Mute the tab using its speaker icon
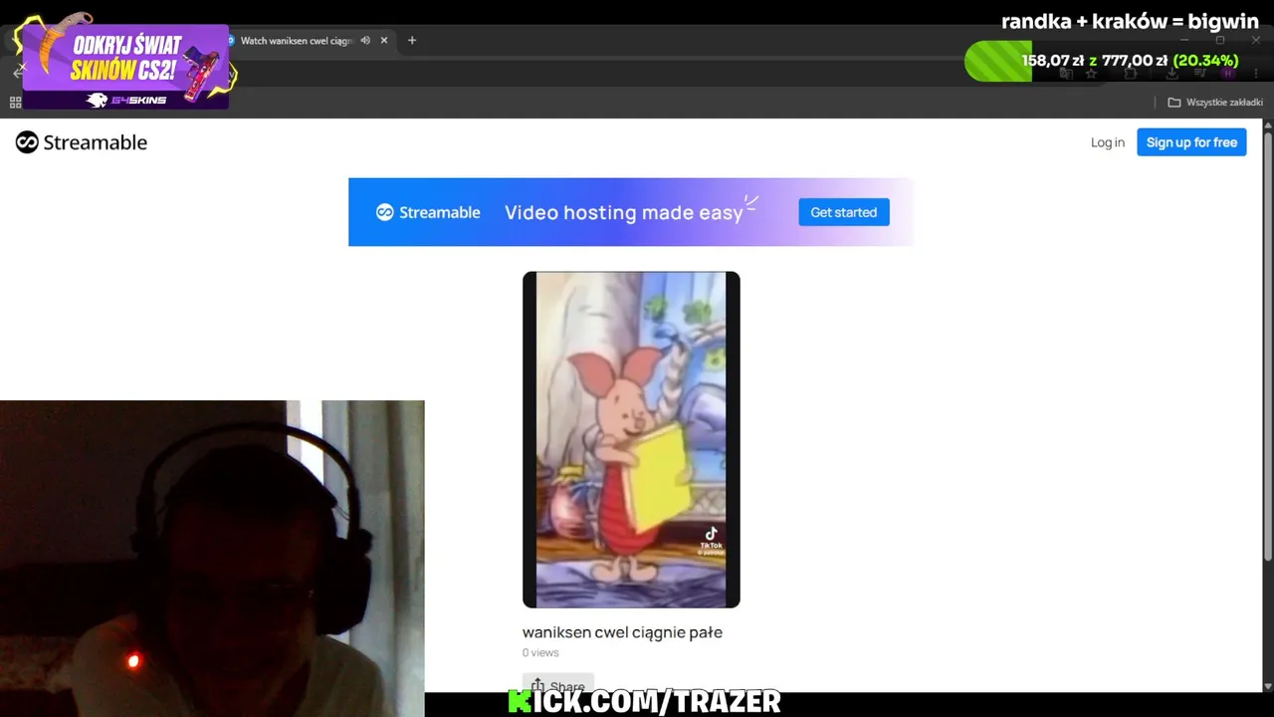This screenshot has width=1274, height=717. pyautogui.click(x=365, y=41)
